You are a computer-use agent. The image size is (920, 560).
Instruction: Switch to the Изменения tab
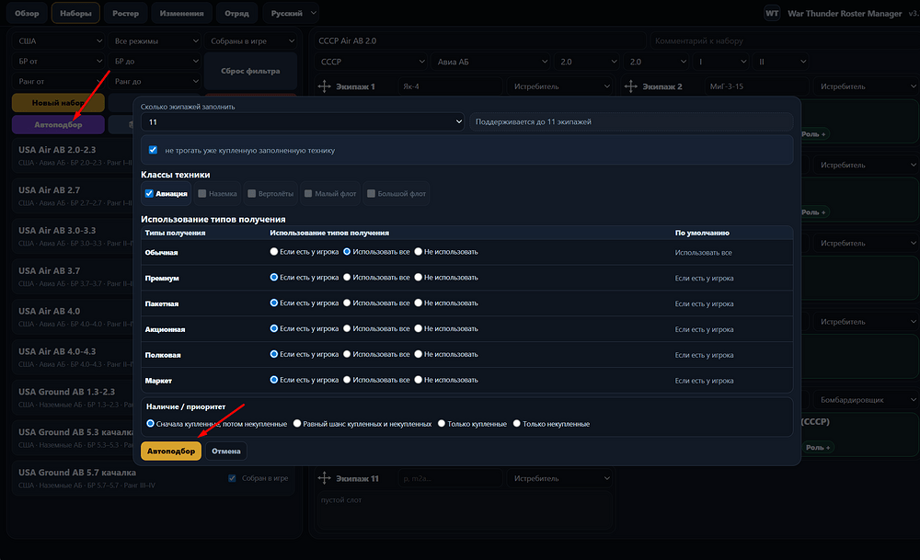[182, 13]
